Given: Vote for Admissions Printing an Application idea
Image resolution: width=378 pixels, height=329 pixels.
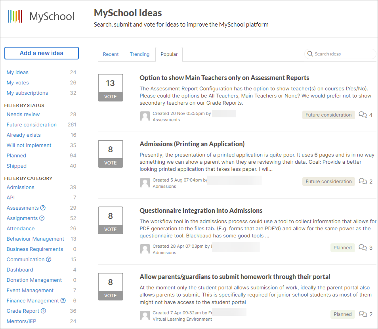Looking at the screenshot, I should 111,154.
